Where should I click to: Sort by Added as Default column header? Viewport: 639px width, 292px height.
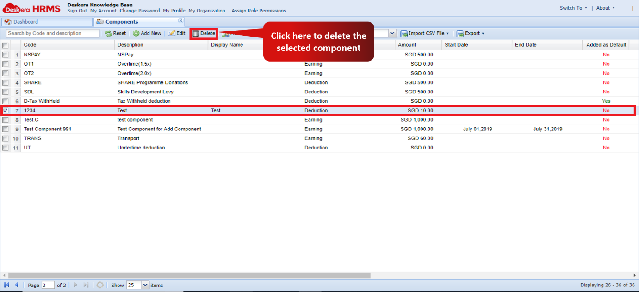pyautogui.click(x=606, y=45)
